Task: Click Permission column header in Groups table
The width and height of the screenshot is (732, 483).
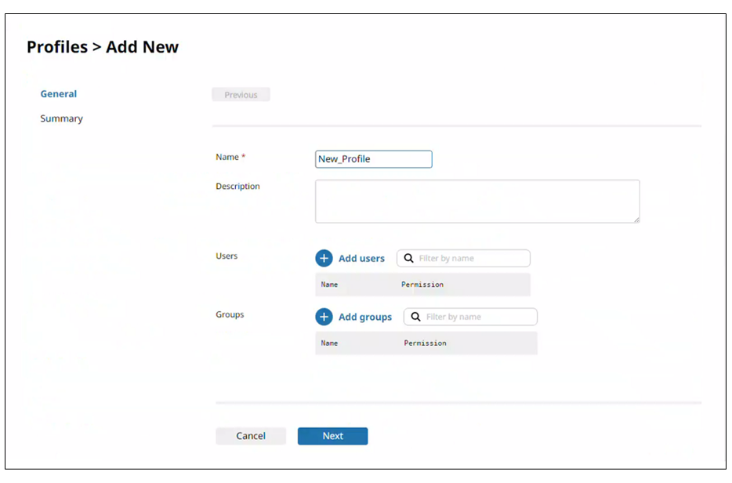Action: [x=425, y=343]
